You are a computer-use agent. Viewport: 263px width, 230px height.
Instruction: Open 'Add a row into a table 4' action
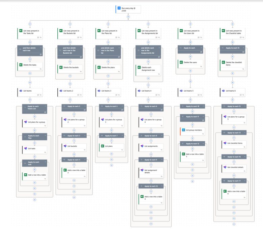pos(152,198)
